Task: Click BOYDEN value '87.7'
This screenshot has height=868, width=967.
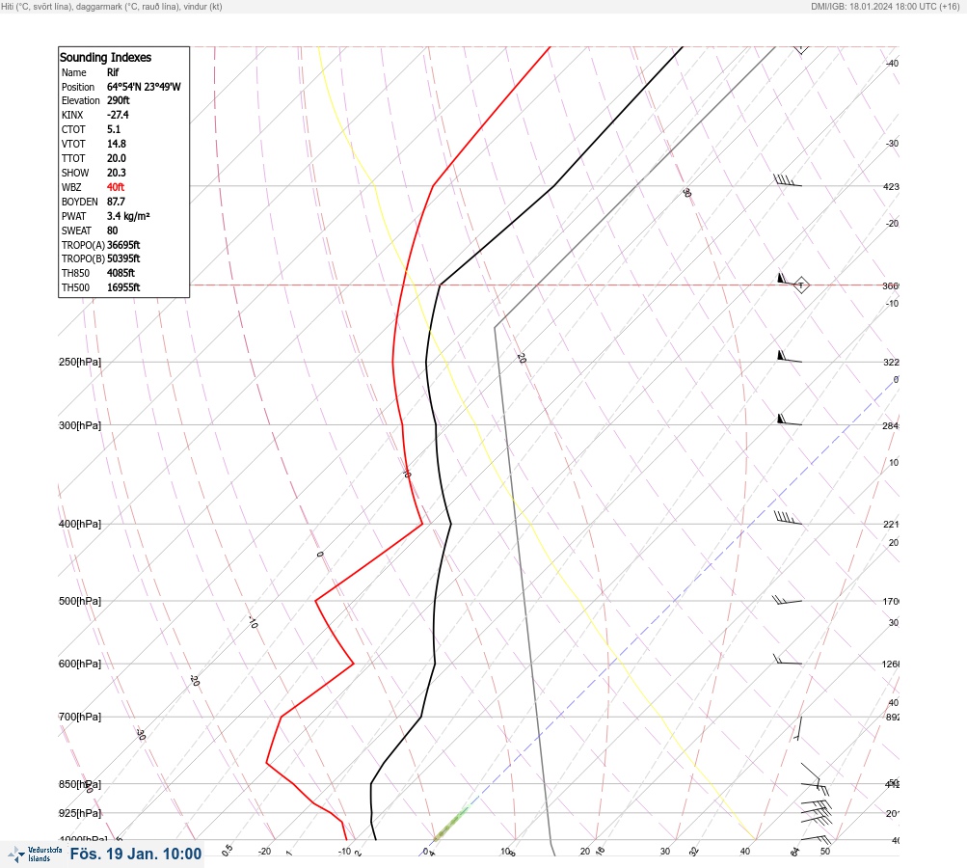Action: pyautogui.click(x=116, y=202)
